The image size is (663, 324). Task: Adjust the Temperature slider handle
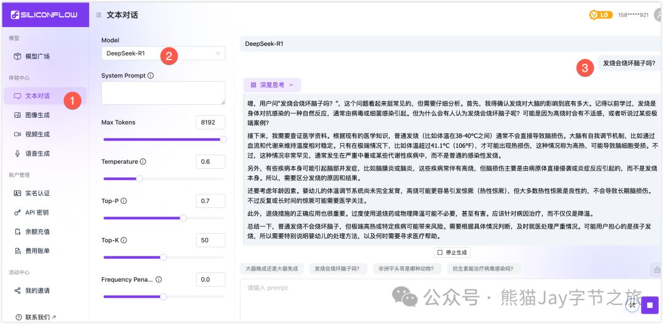tap(139, 179)
